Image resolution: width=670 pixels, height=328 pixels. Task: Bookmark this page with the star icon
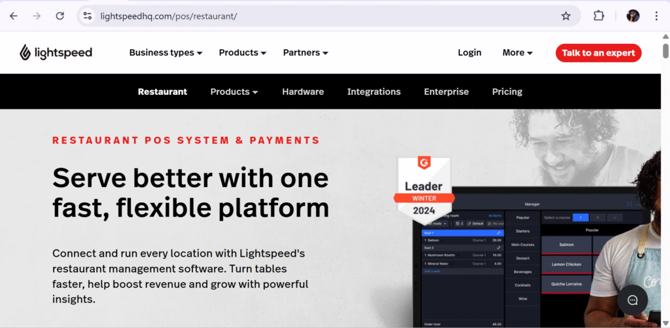tap(566, 16)
